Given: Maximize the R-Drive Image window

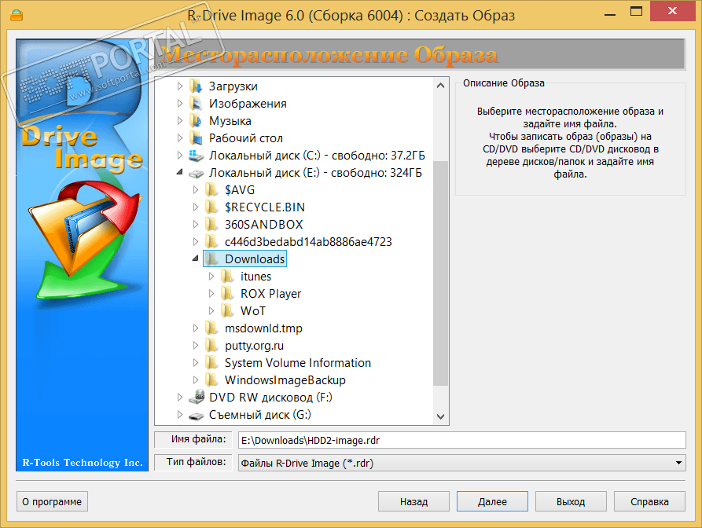Looking at the screenshot, I should pyautogui.click(x=636, y=12).
